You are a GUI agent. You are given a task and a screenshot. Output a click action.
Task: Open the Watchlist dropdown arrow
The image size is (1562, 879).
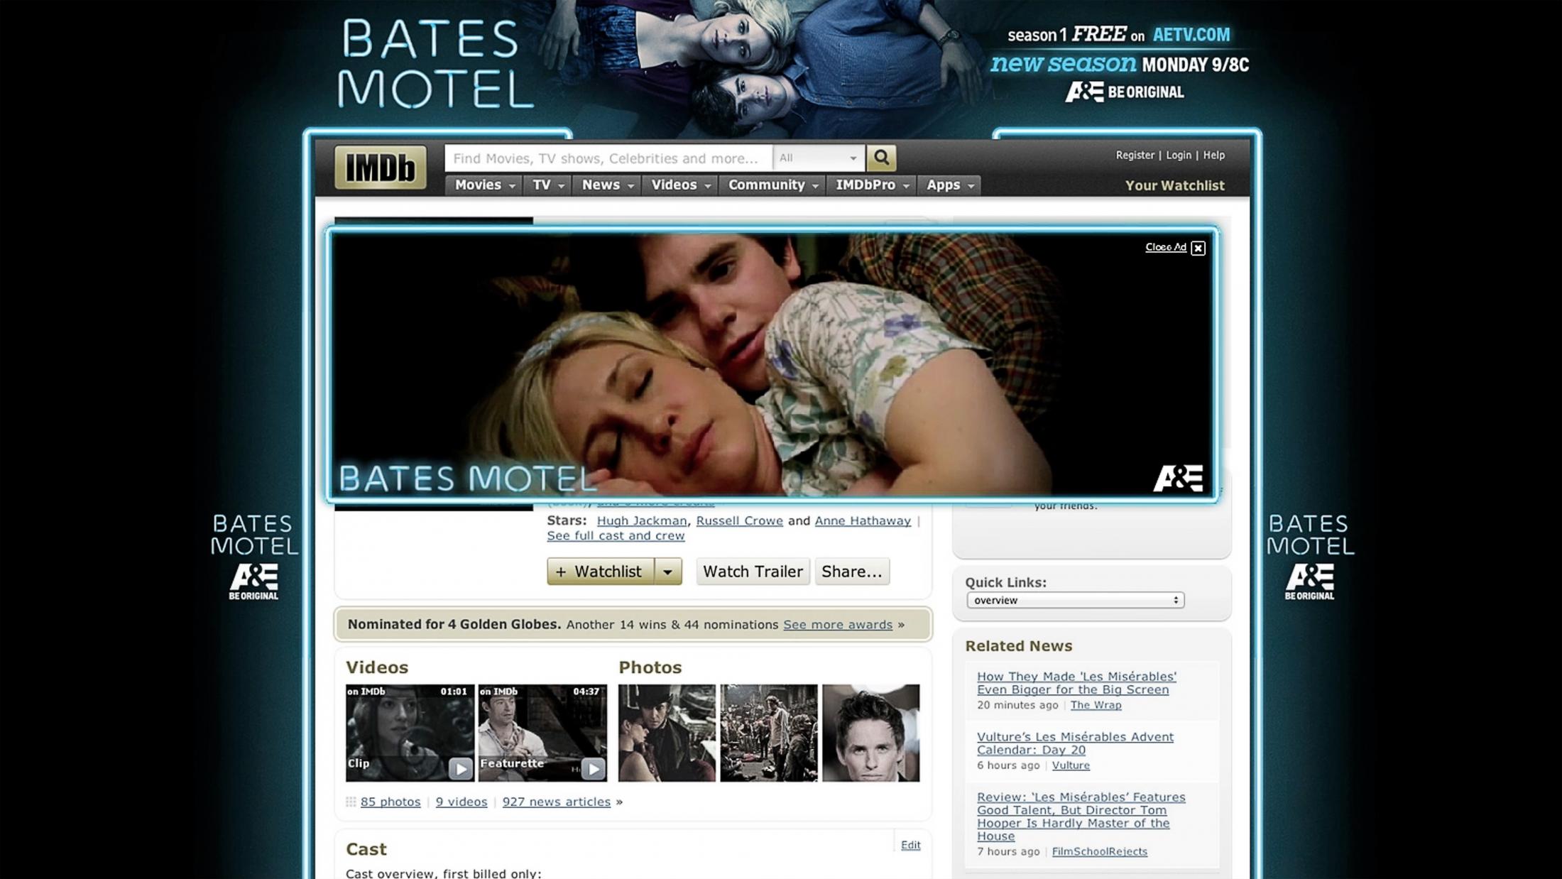(x=667, y=572)
